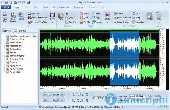
Task: Click the fast forward button
Action: (x=62, y=94)
